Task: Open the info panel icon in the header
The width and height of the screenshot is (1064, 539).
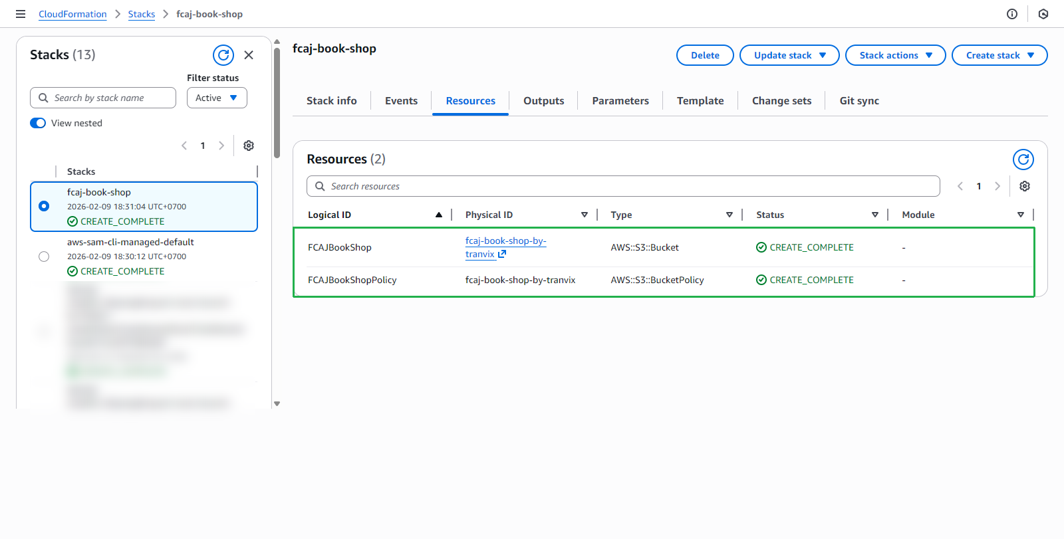Action: tap(1012, 14)
